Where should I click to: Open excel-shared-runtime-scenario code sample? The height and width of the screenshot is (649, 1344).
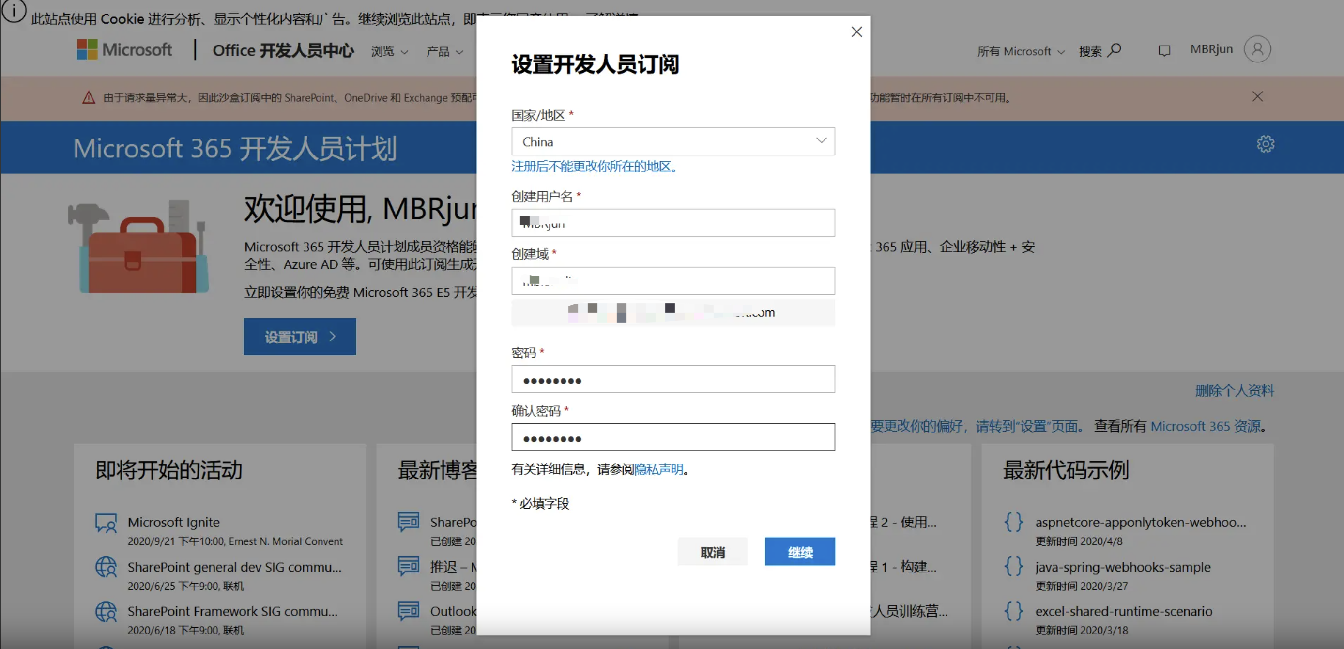coord(1124,611)
